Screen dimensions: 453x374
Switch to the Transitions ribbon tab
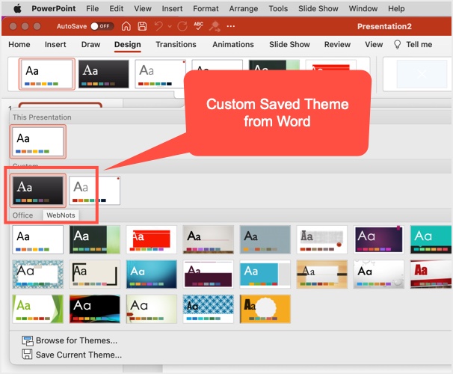176,45
